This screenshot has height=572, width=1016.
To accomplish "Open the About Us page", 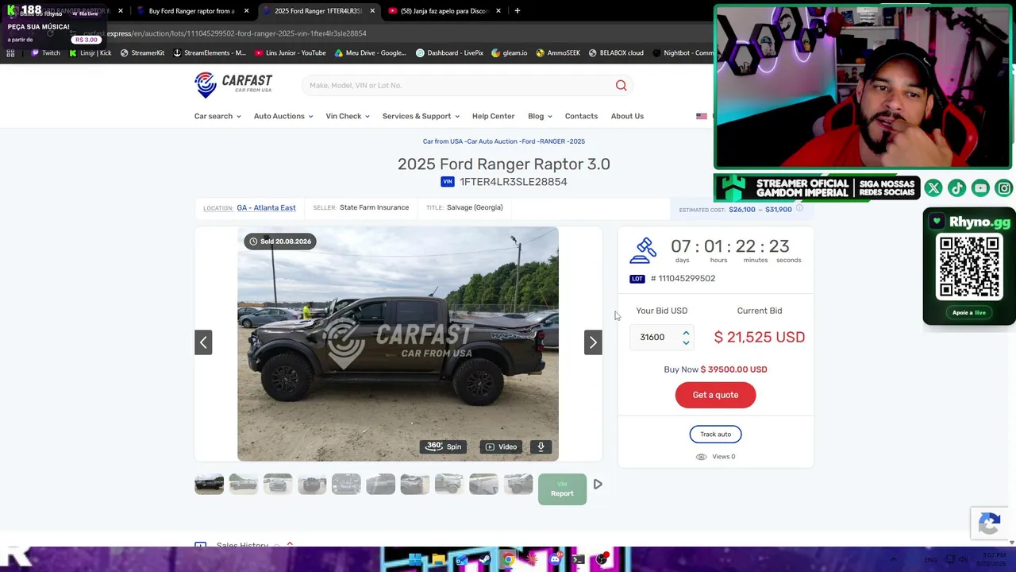I will tap(627, 116).
